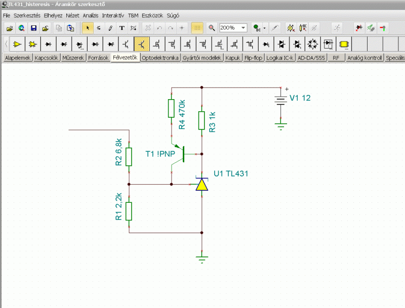This screenshot has height=308, width=405.
Task: Switch to the Műszerek tab
Action: click(x=73, y=58)
